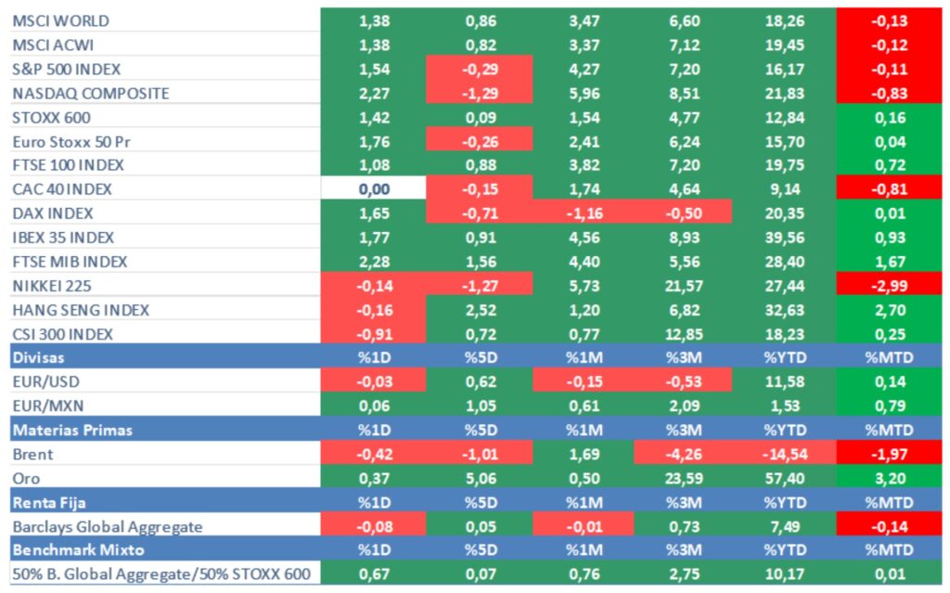Viewport: 950px width, 593px height.
Task: Click the MSCI WORLD row label
Action: tap(61, 20)
